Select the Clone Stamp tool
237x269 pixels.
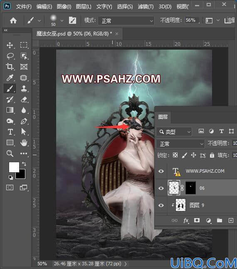24,88
